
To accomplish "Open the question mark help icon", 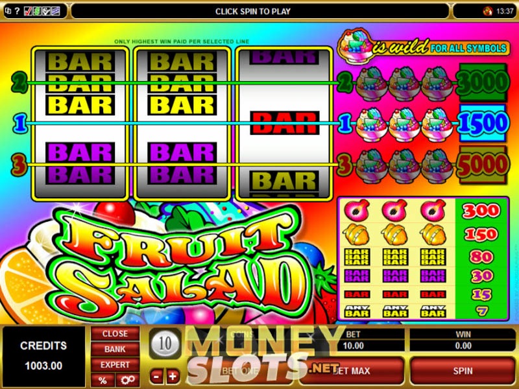I will (x=18, y=11).
